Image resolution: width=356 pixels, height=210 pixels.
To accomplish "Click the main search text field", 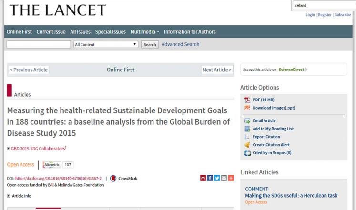I will [x=39, y=45].
